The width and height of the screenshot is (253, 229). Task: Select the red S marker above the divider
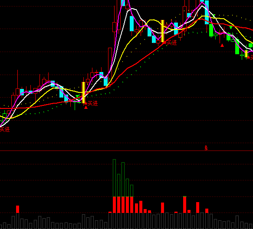point(206,148)
